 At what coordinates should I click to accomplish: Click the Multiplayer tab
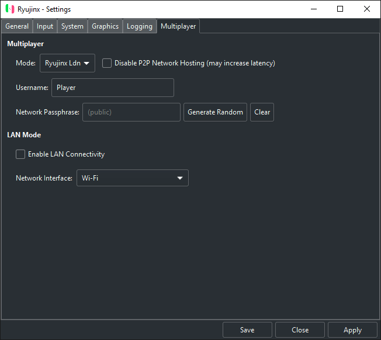click(x=178, y=26)
